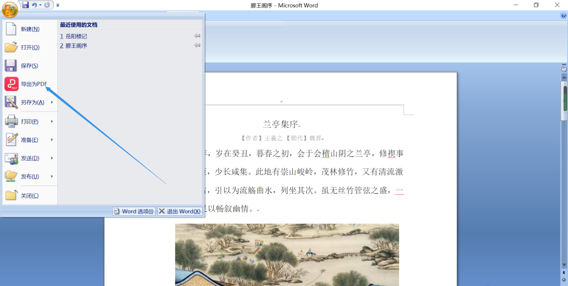The image size is (568, 286).
Task: Select the red 导出为PDF icon
Action: (11, 84)
